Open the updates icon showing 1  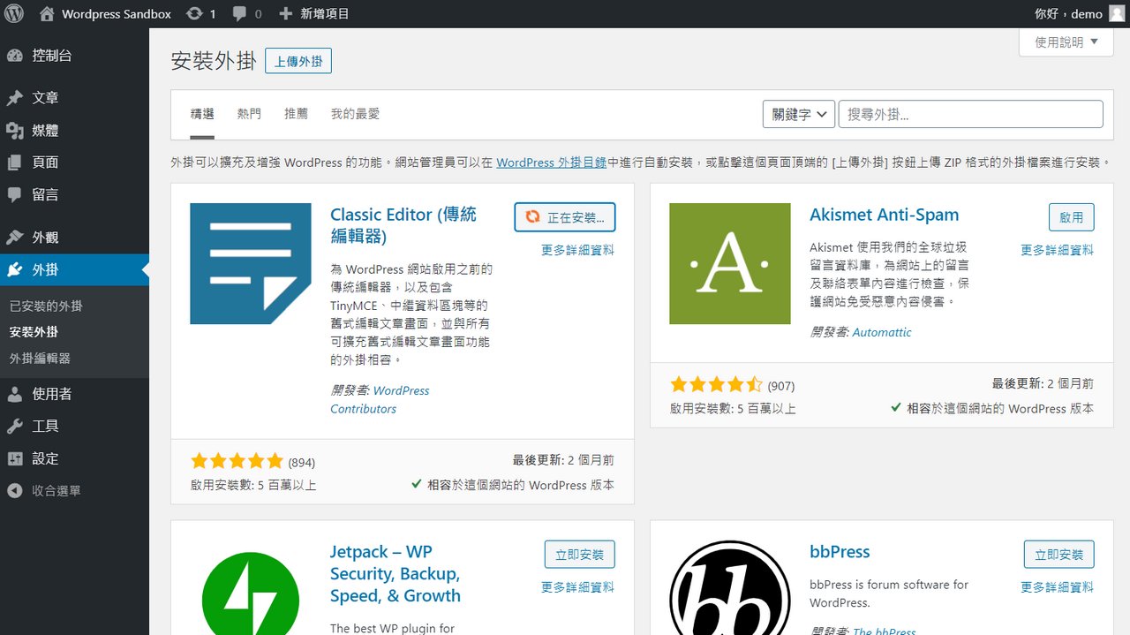point(194,13)
